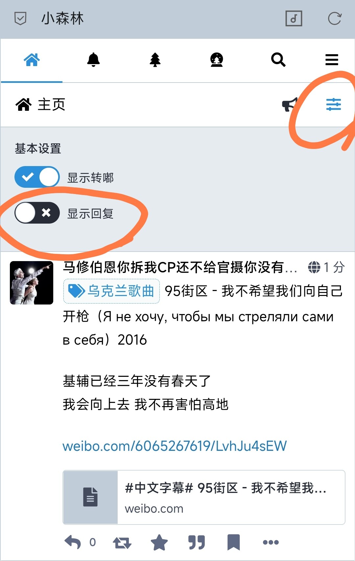Screen dimensions: 355x561
Task: Switch to the home tab icon
Action: [x=32, y=60]
